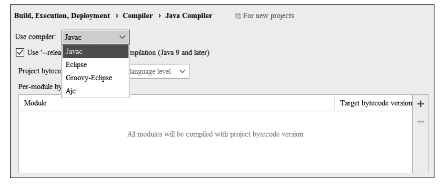441x185 pixels.
Task: Go to Build, Execution, Deployment breadcrumb
Action: 61,16
